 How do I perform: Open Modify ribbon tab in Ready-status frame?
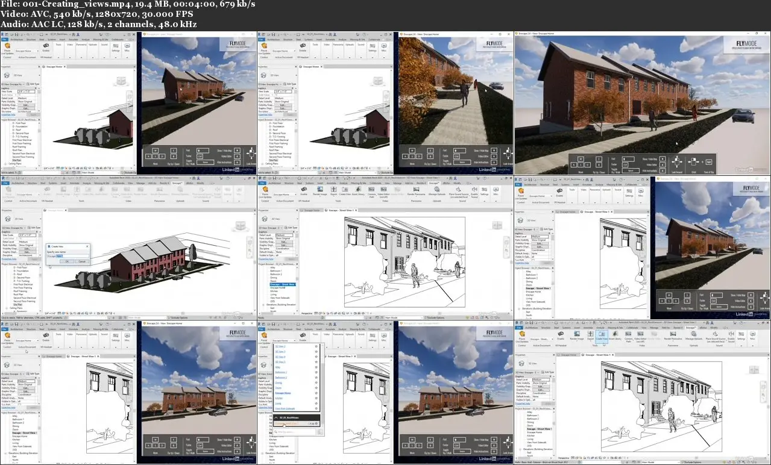tap(457, 183)
